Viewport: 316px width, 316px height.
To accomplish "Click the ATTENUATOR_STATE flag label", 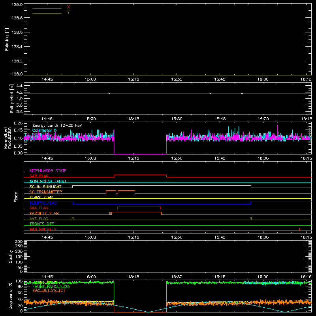I will click(x=48, y=171).
